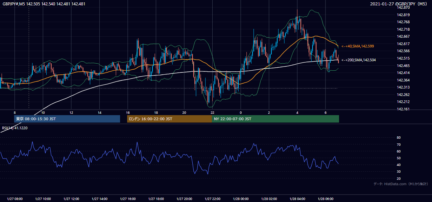Image resolution: width=432 pixels, height=202 pixels.
Task: Click the 40 SMA 142.599 orange label
Action: point(358,46)
